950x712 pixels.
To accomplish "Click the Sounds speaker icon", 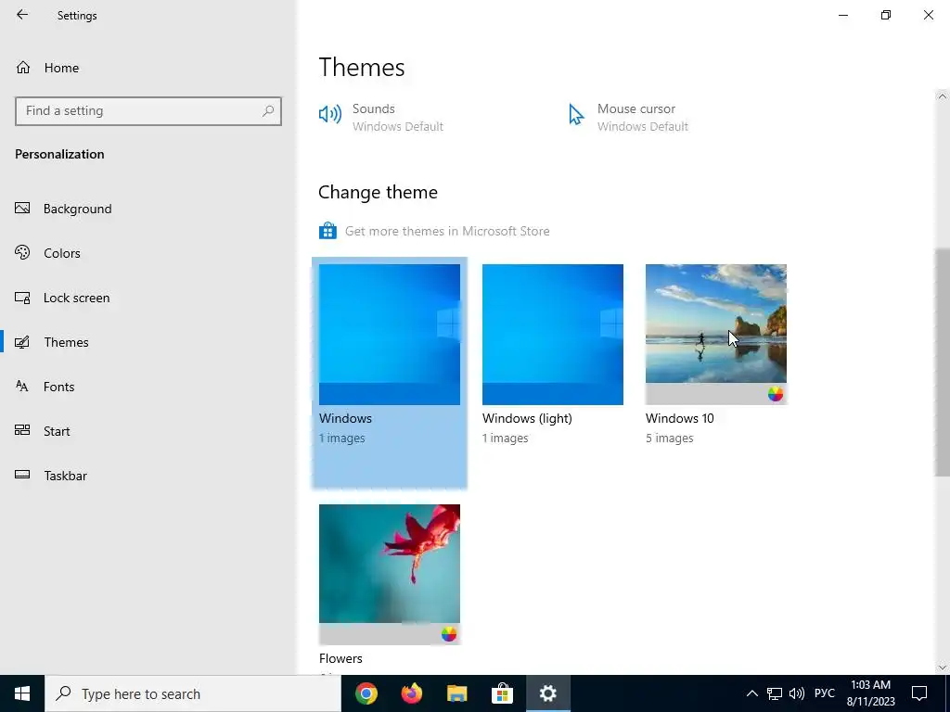I will (x=330, y=114).
